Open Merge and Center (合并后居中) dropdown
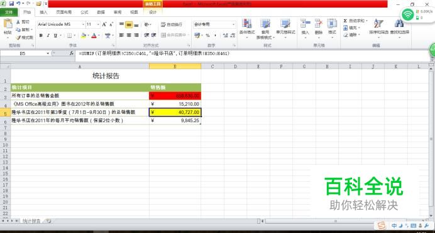This screenshot has width=435, height=233. pos(188,35)
